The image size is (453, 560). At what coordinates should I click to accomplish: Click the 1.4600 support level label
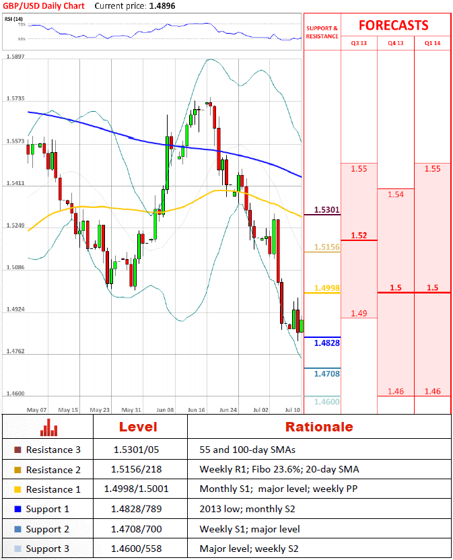click(x=326, y=402)
